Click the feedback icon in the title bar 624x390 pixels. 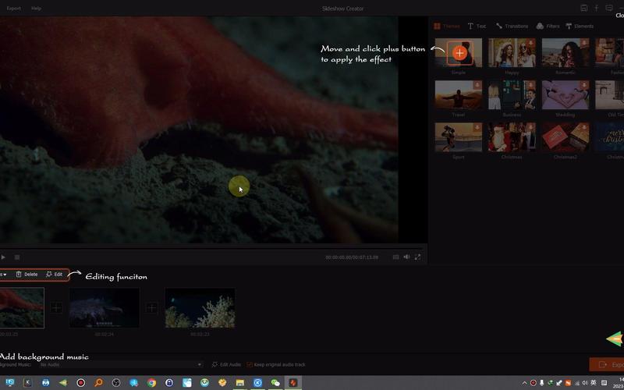coord(609,8)
